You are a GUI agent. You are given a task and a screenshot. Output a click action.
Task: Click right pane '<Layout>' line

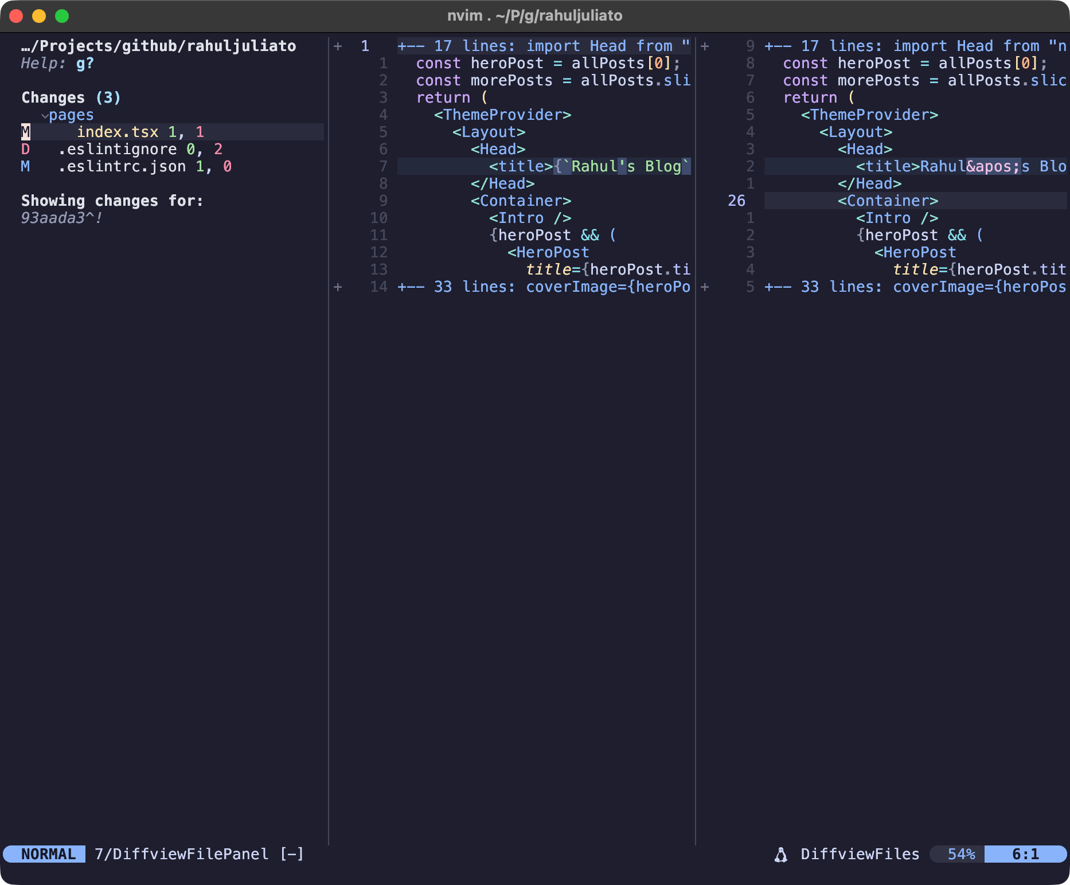(856, 132)
